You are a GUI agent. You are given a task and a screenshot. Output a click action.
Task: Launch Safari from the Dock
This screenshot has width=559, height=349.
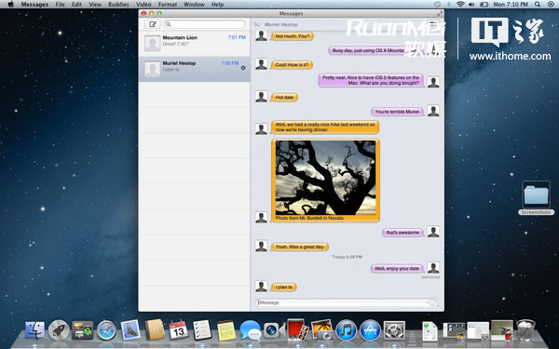[x=106, y=330]
